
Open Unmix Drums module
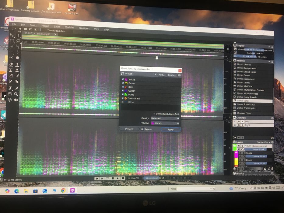coord(244,75)
